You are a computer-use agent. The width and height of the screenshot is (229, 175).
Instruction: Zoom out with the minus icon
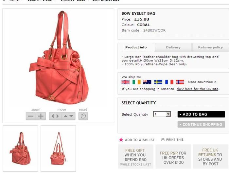[31, 116]
